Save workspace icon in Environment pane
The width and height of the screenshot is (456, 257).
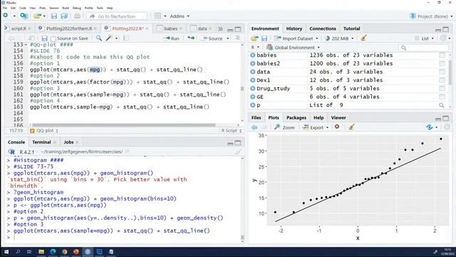click(264, 38)
